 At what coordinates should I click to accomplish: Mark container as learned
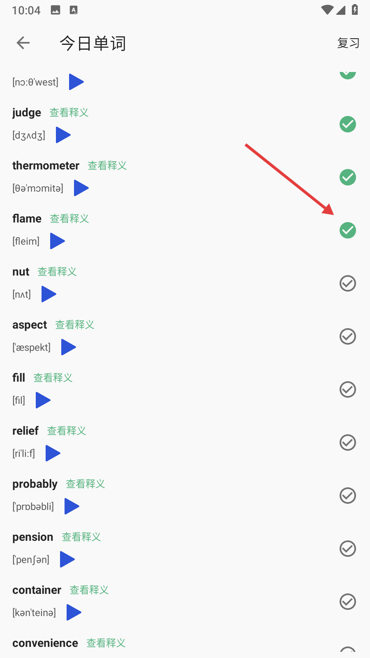coord(348,602)
